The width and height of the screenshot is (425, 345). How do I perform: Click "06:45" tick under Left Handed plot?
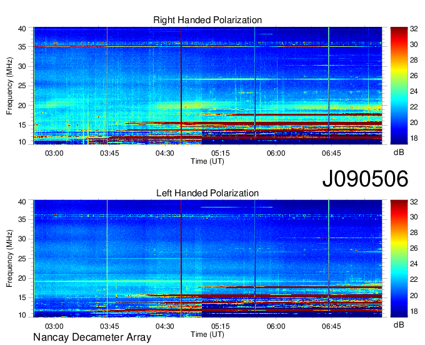pos(331,326)
